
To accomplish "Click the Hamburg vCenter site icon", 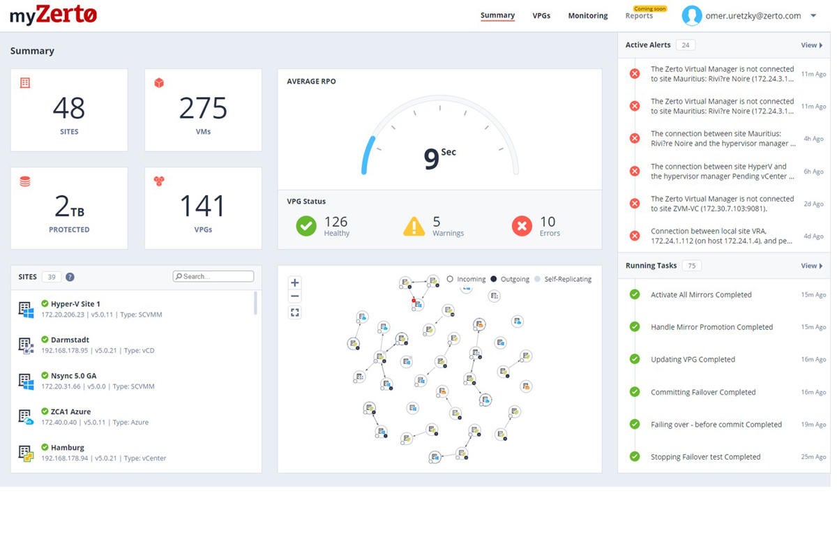I will click(26, 453).
